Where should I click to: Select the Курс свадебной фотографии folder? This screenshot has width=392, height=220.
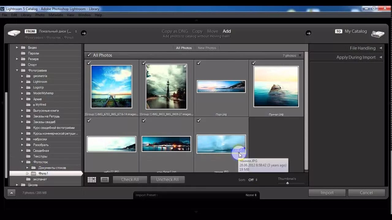click(54, 128)
